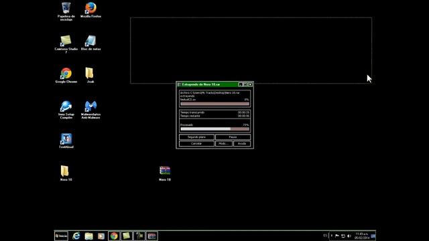
Task: Select the Josh folder on desktop
Action: pyautogui.click(x=90, y=75)
